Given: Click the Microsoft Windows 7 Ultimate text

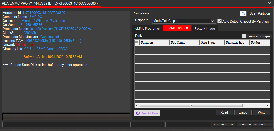Looking at the screenshot, I should point(43,21).
